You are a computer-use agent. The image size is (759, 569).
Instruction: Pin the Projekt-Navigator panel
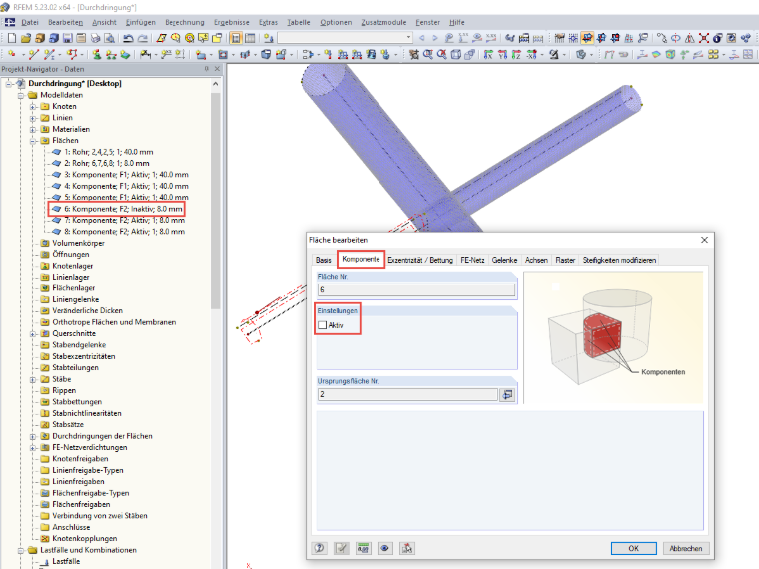[206, 69]
